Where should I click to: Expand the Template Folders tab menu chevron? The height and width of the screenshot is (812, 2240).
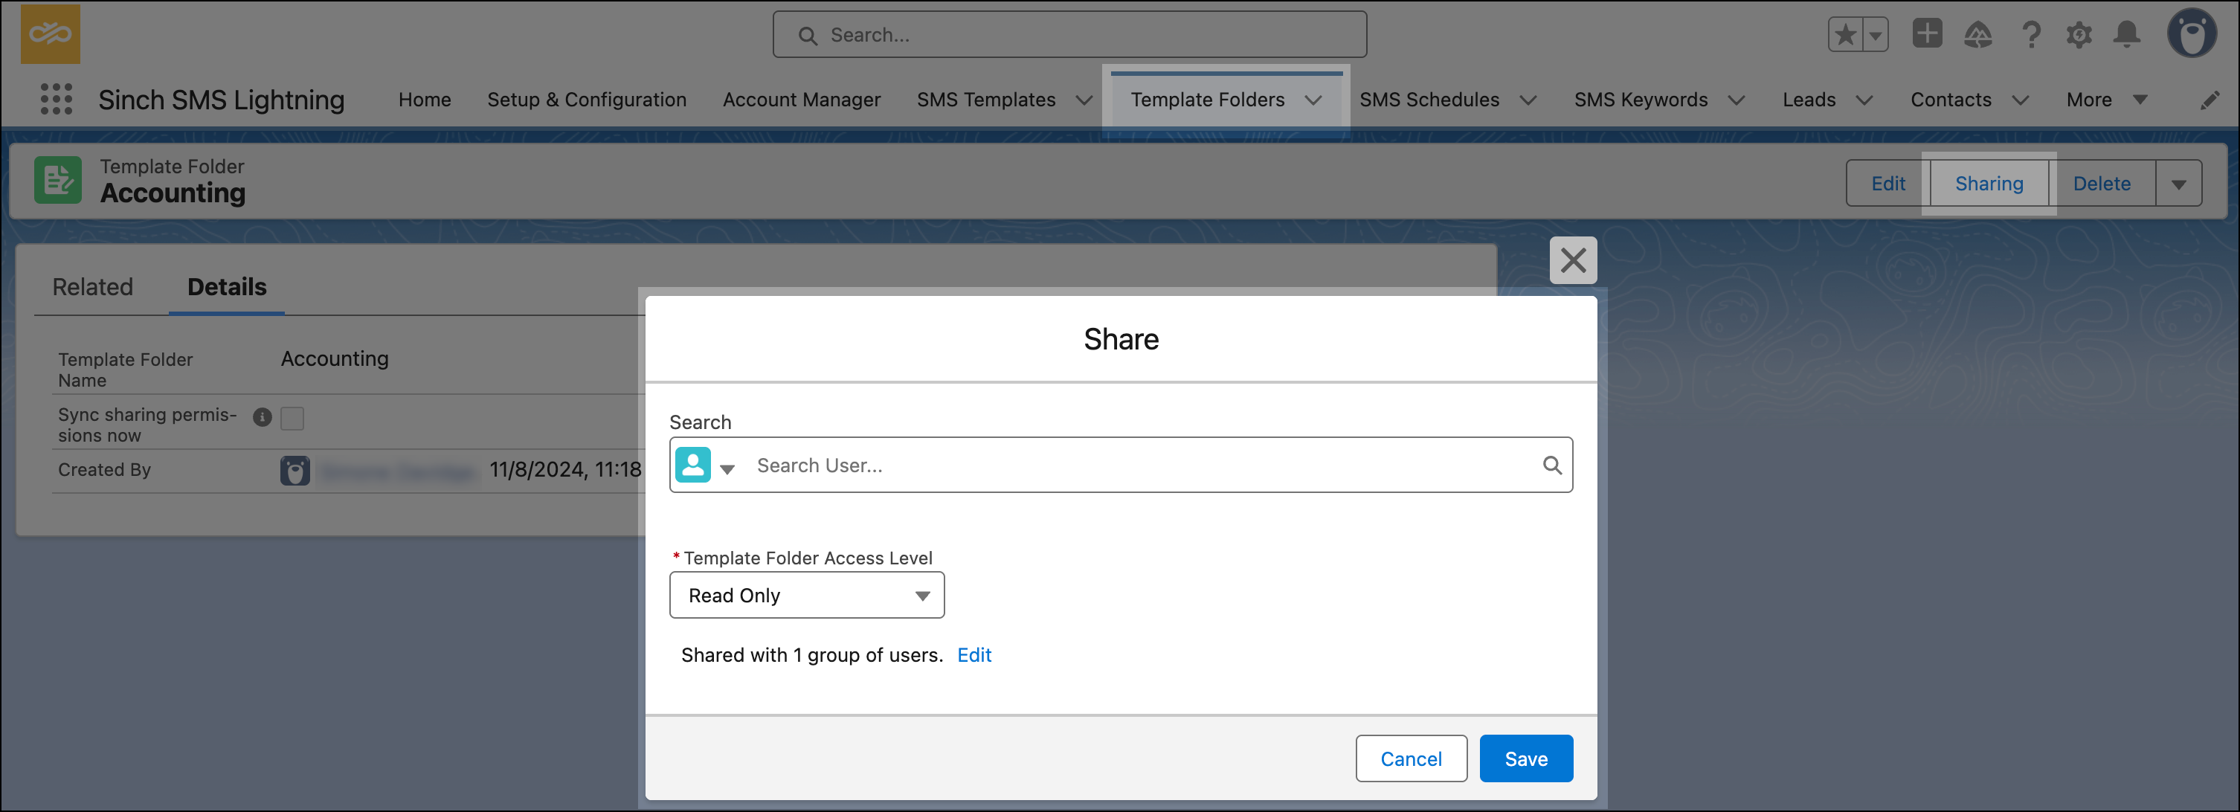[x=1313, y=100]
